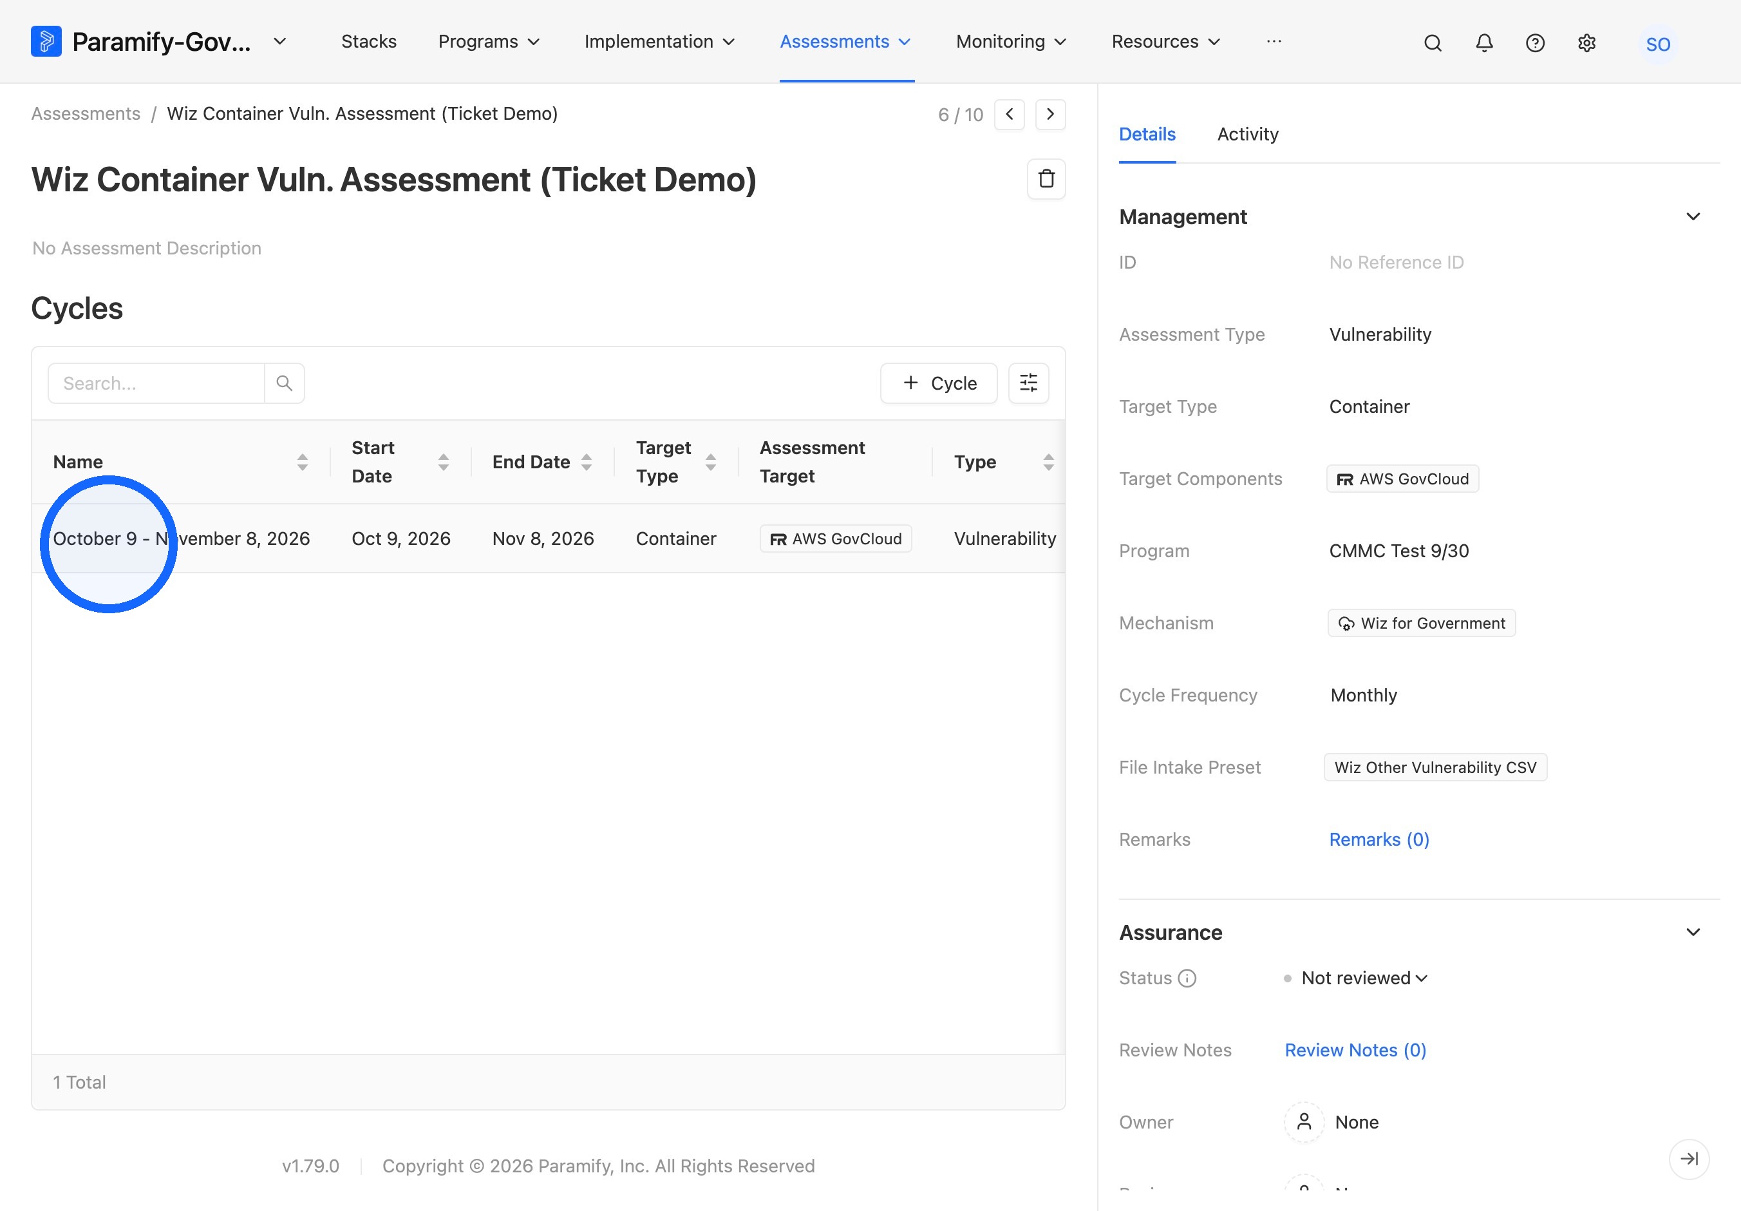
Task: Open notifications bell icon
Action: tap(1484, 43)
